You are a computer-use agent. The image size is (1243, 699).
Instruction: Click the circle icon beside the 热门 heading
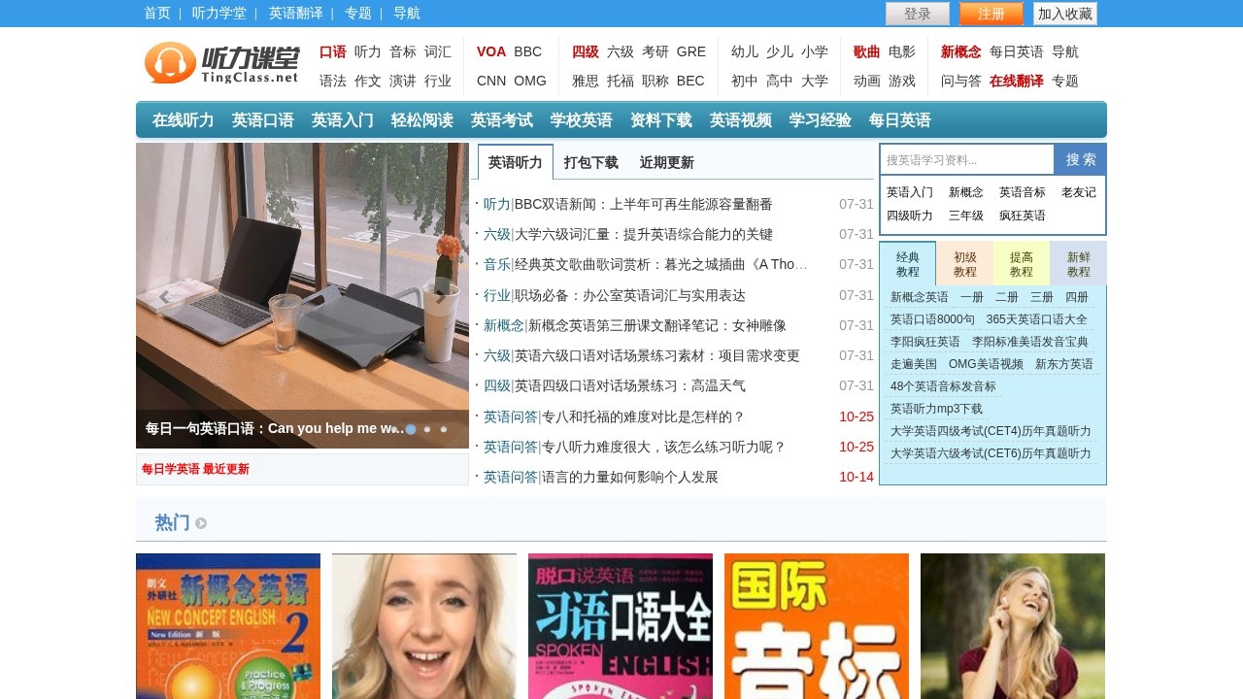[x=201, y=522]
